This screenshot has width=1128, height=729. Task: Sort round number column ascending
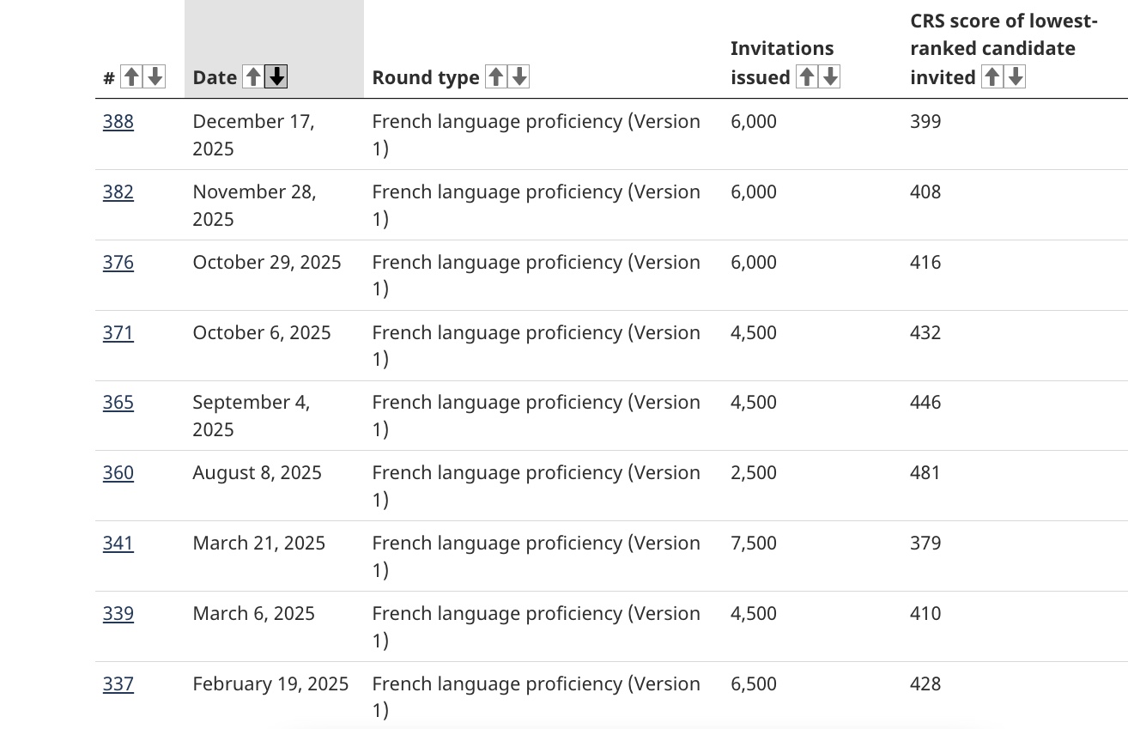(x=130, y=77)
